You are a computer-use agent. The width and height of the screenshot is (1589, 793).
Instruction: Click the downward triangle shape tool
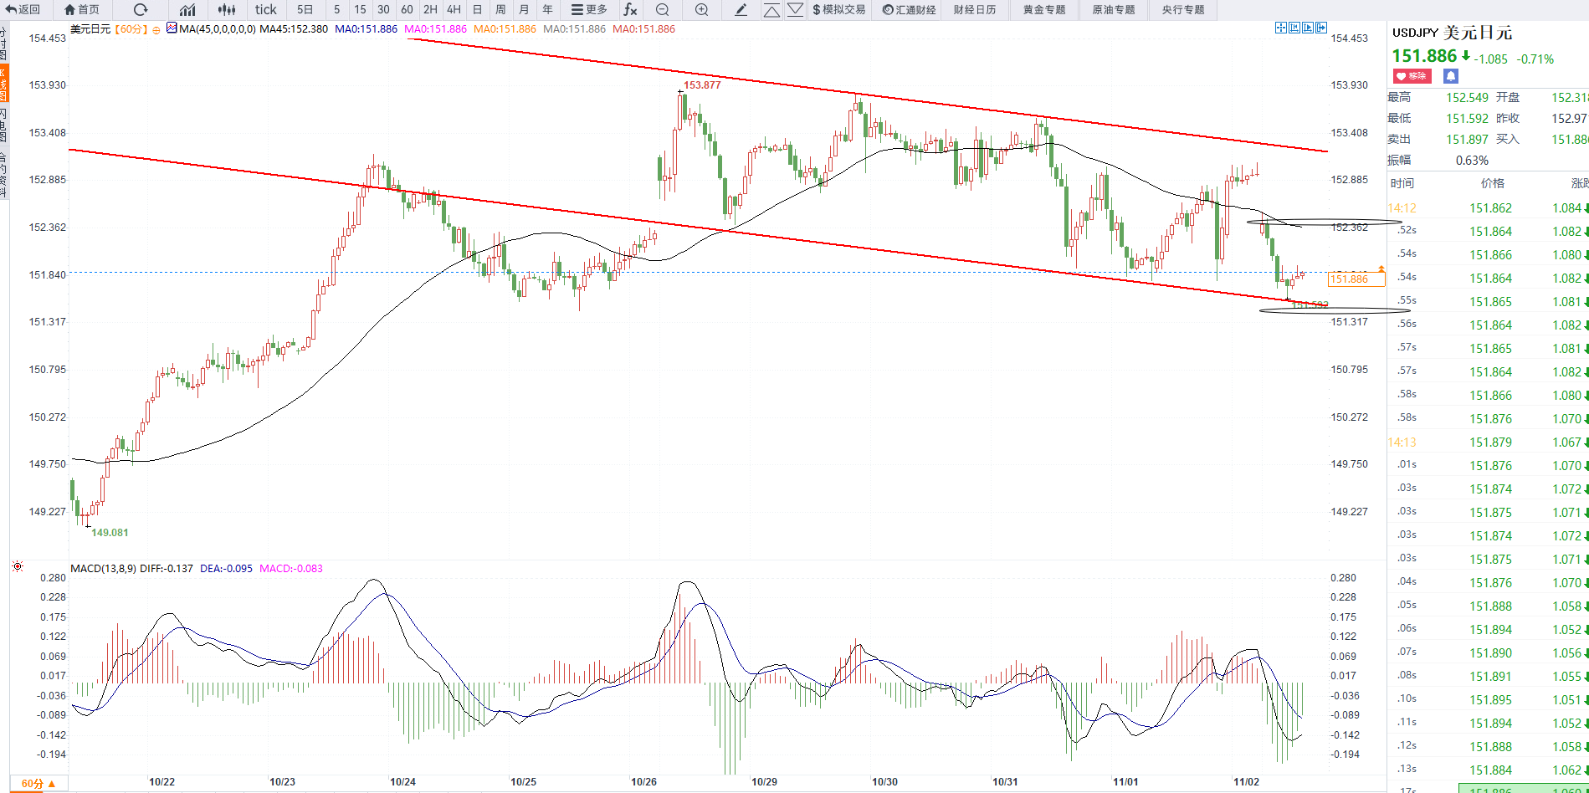[795, 9]
